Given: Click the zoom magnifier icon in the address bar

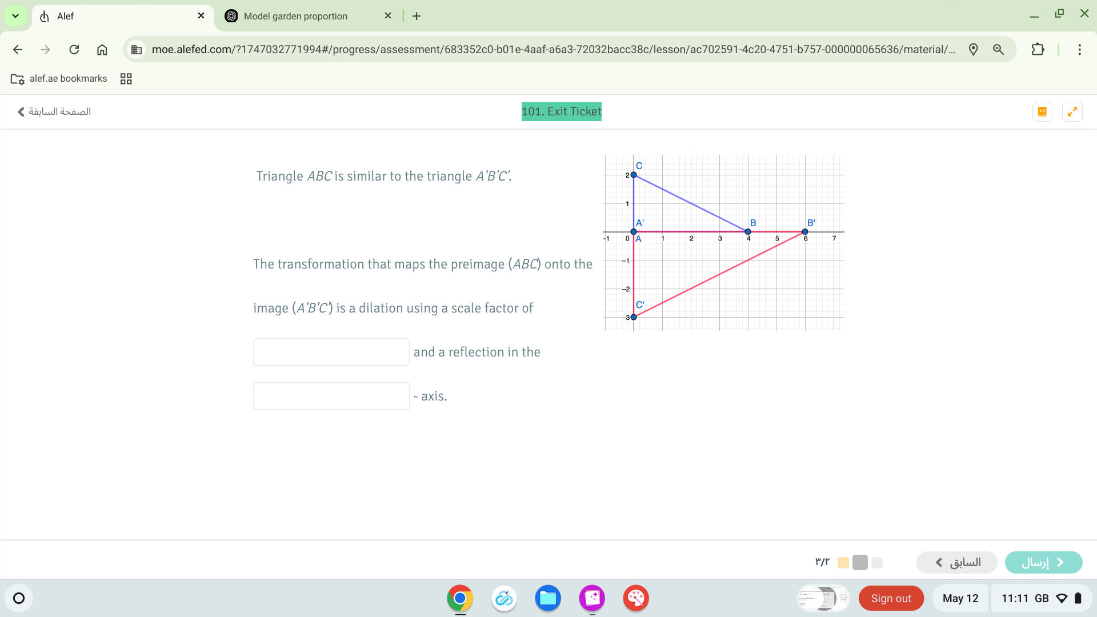Looking at the screenshot, I should (x=999, y=50).
